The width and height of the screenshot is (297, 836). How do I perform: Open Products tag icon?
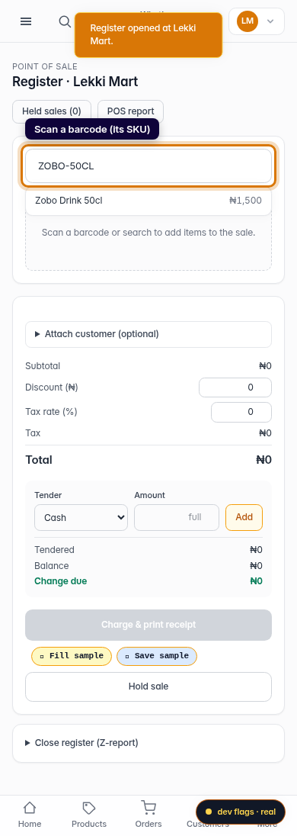click(89, 808)
